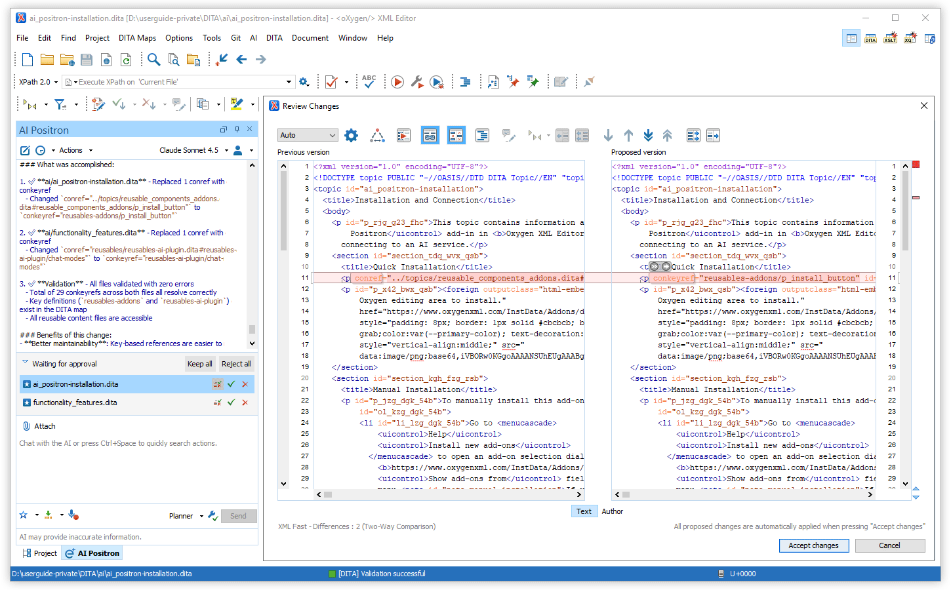Click the Apply Transformation Scenario play icon
This screenshot has height=590, width=951.
tap(397, 82)
